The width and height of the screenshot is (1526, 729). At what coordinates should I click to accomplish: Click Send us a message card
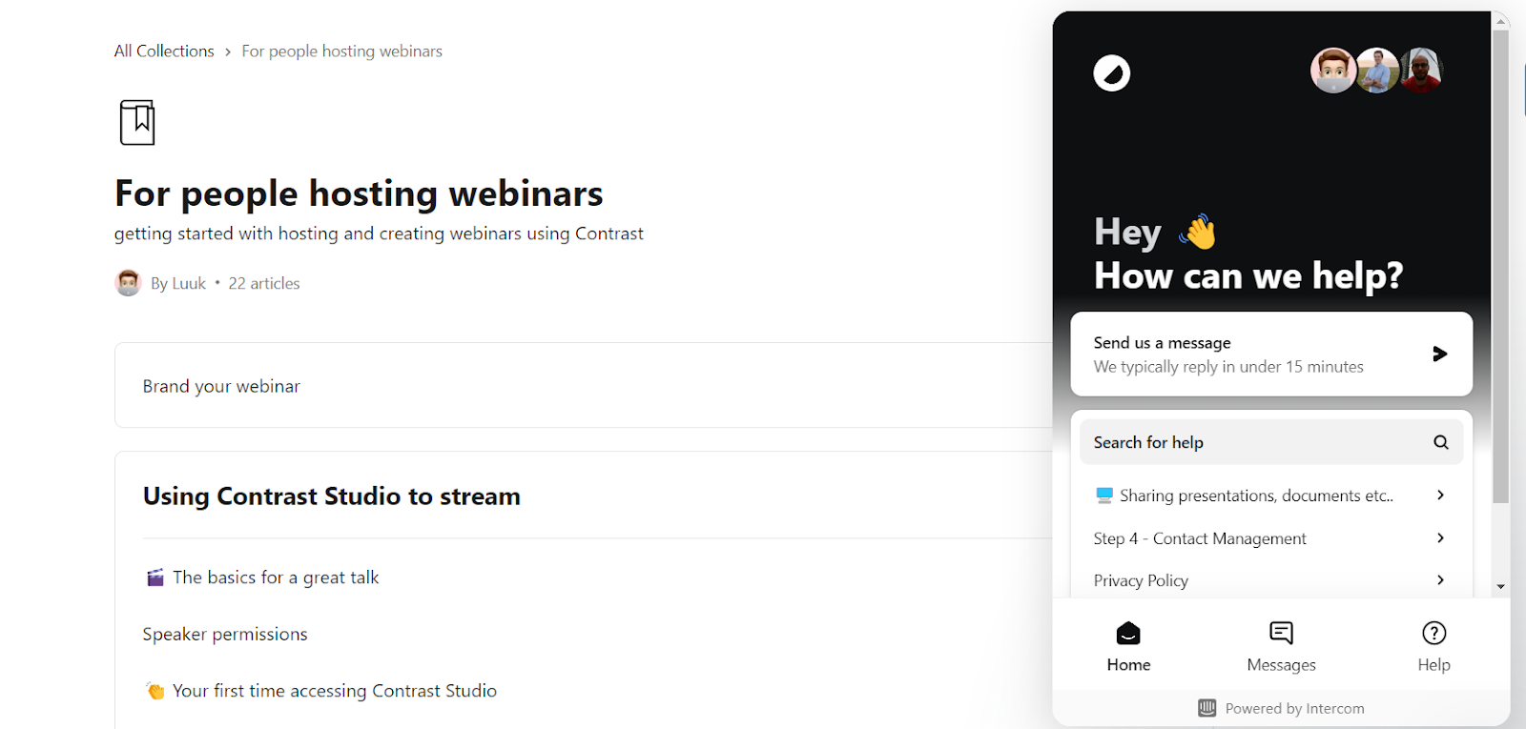click(1271, 354)
